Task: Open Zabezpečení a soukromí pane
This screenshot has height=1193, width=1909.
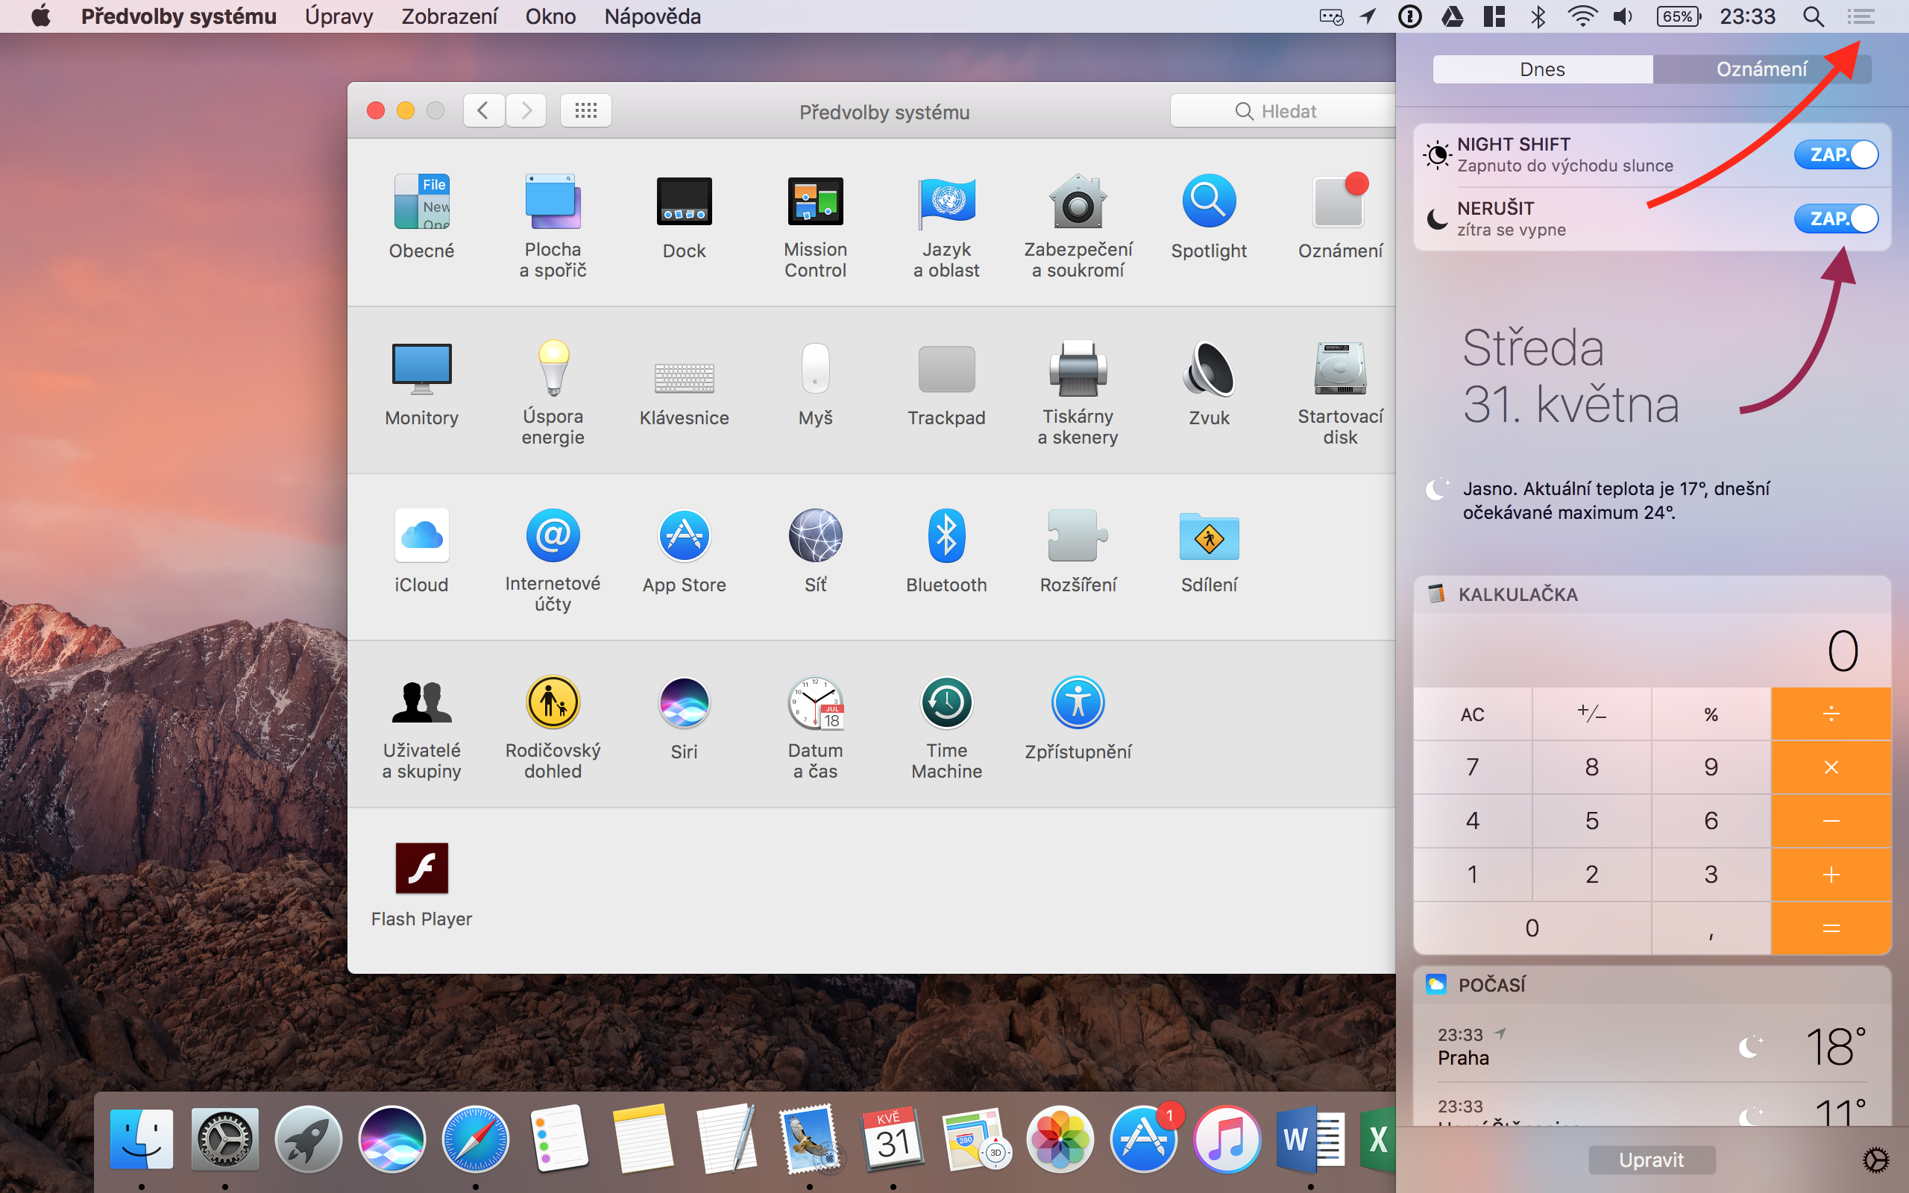Action: [x=1078, y=202]
